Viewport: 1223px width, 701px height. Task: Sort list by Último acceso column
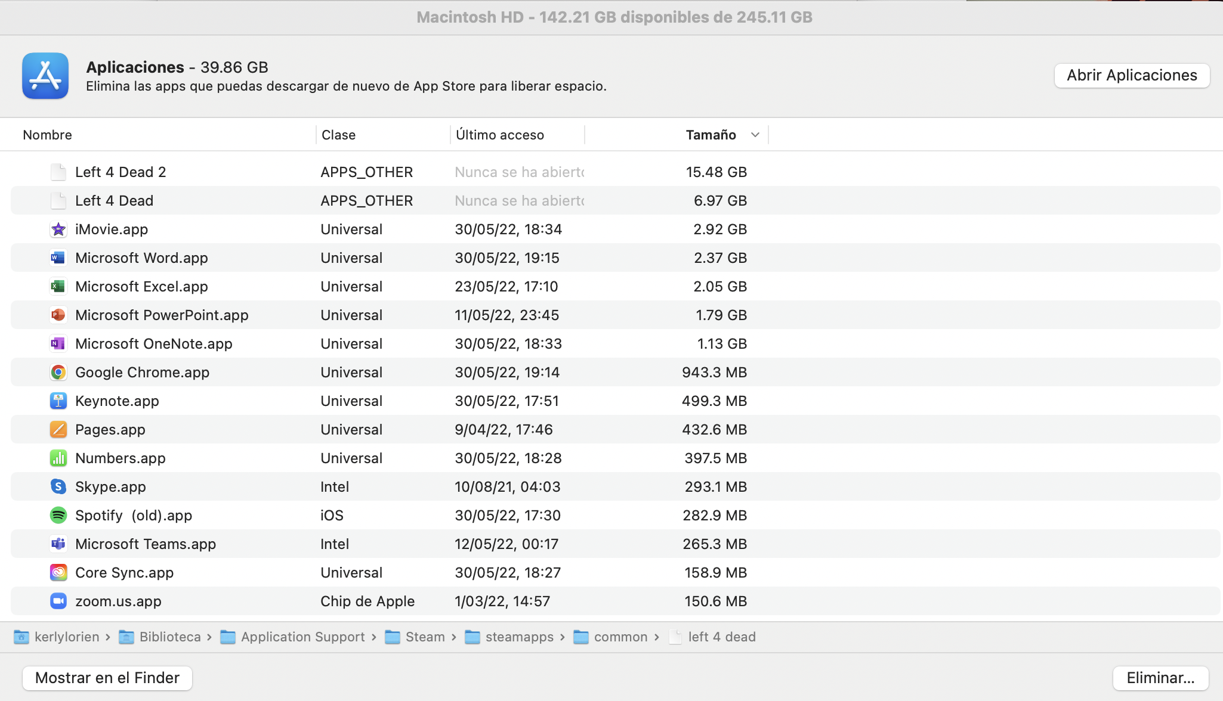click(500, 135)
